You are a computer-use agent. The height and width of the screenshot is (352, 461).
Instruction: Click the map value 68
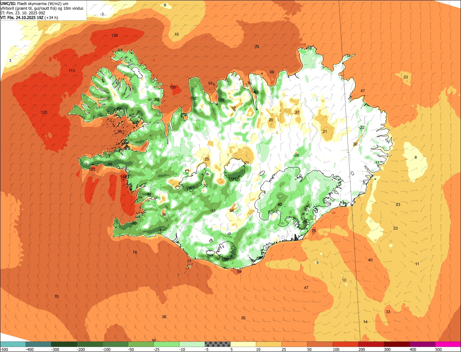(x=272, y=72)
